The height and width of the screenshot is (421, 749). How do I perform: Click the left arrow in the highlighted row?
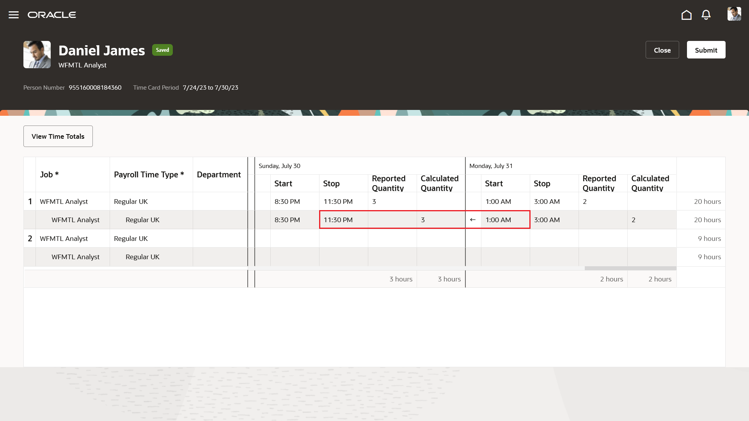pyautogui.click(x=473, y=219)
